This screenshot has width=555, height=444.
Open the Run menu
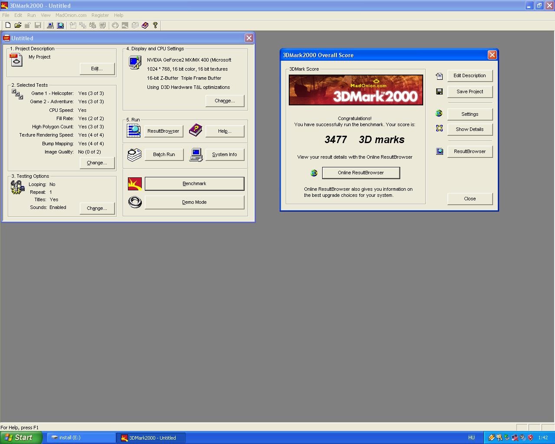coord(32,15)
